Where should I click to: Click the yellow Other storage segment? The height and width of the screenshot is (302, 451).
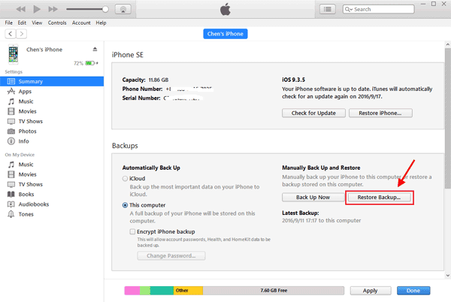point(188,291)
